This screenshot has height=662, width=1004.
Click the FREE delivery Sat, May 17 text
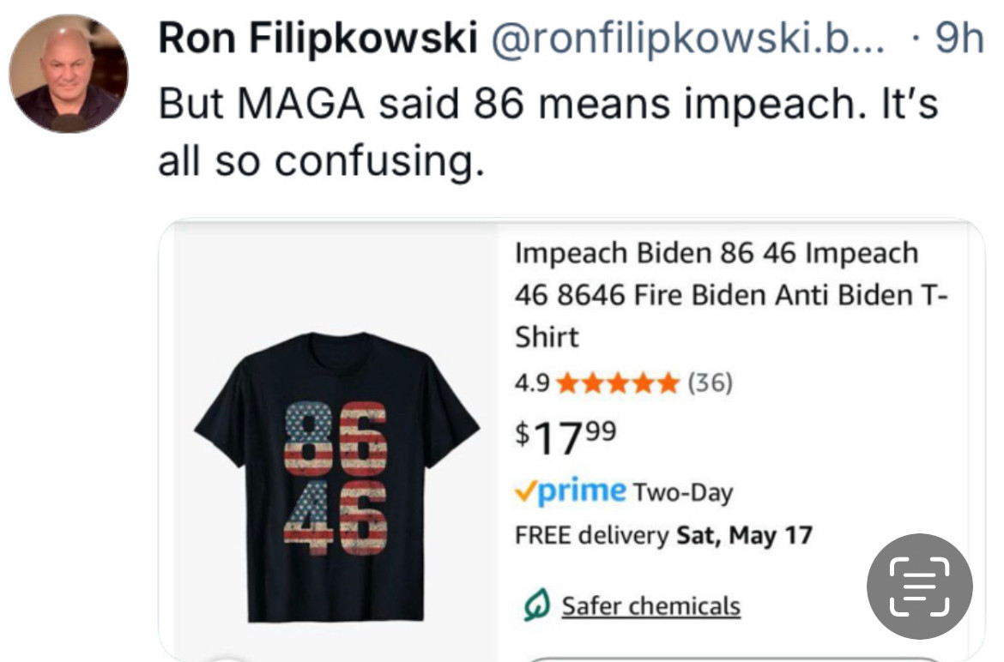[x=663, y=535]
